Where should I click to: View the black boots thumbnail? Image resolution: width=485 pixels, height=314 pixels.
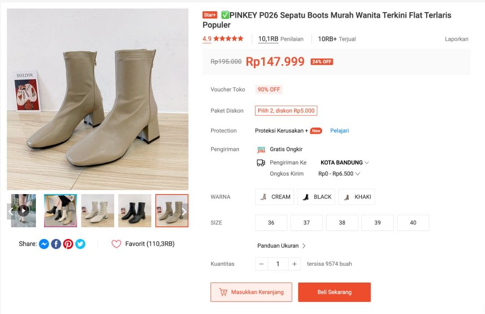click(135, 211)
